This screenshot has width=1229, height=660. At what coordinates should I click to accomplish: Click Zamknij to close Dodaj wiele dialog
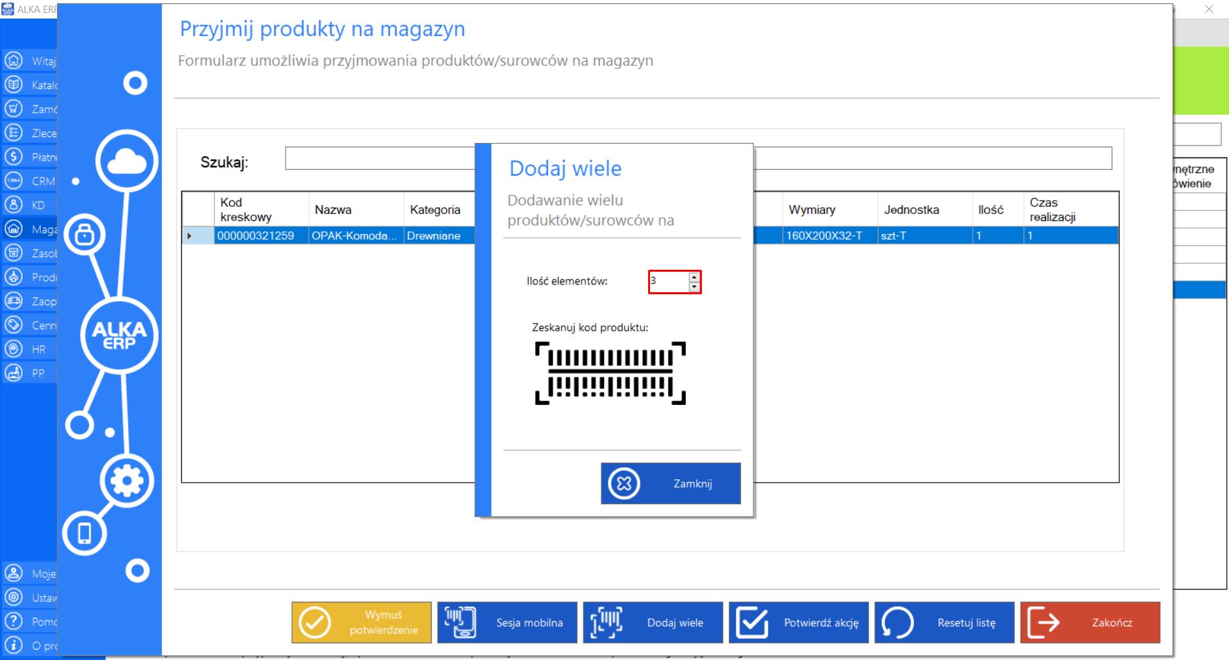point(671,484)
